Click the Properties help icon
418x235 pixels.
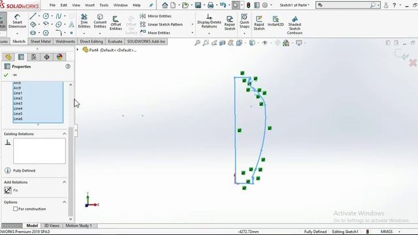coord(68,67)
